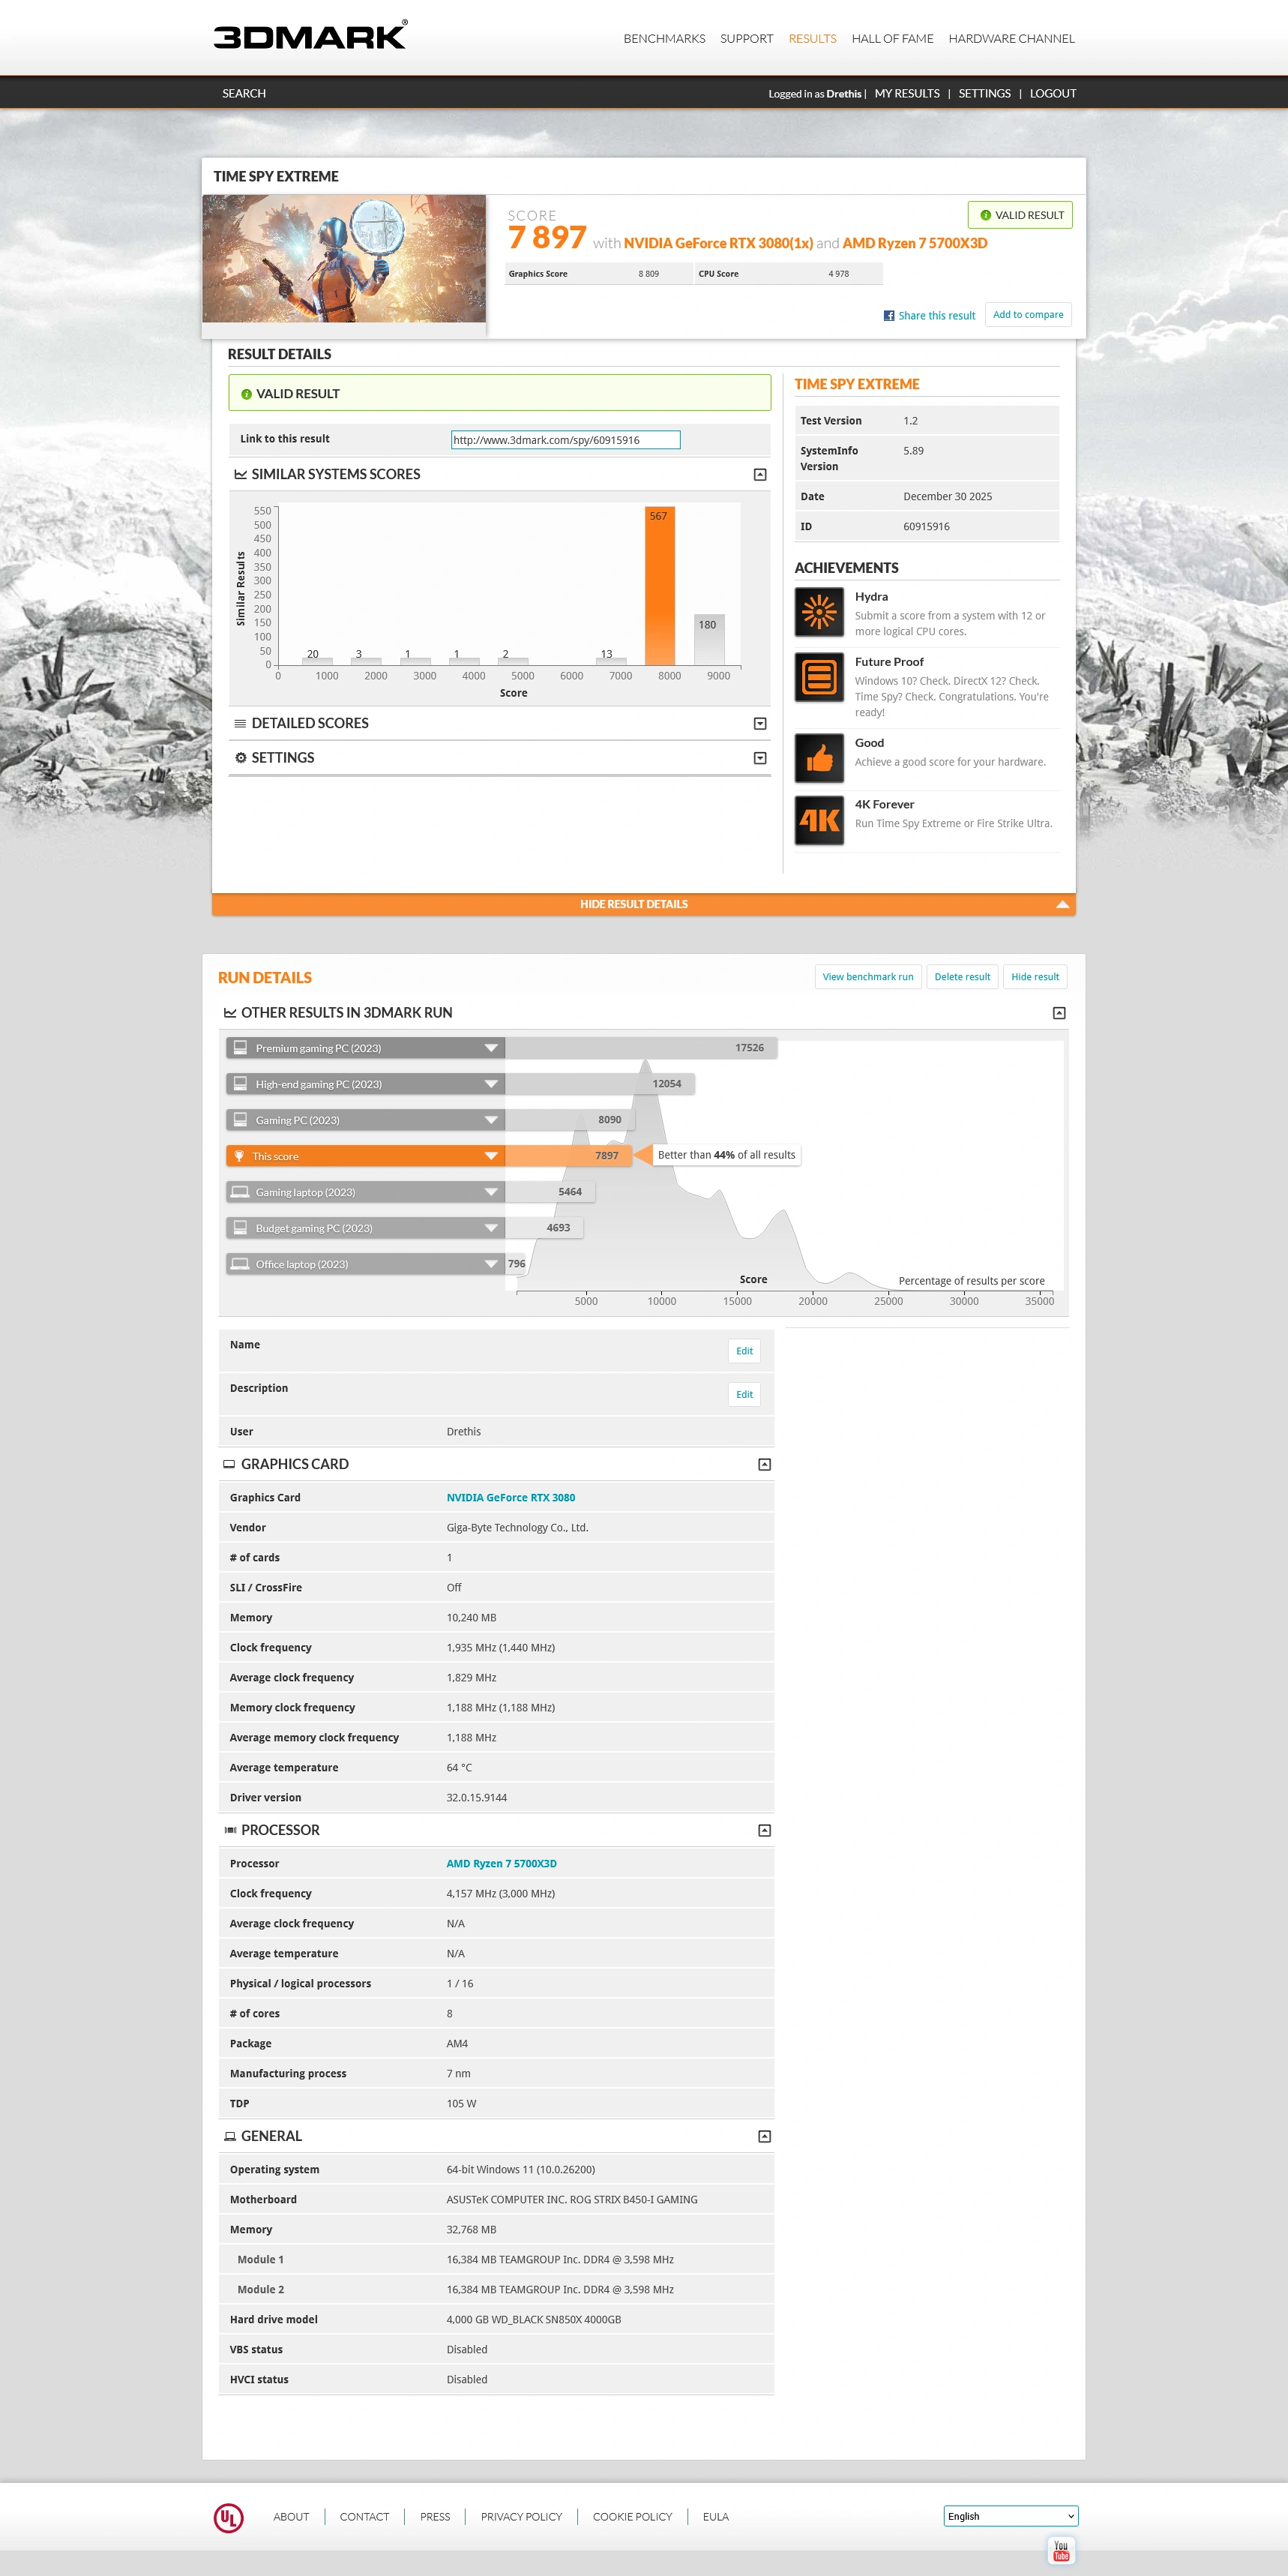The width and height of the screenshot is (1288, 2576).
Task: Open the NVIDIA GeForce RTX 3080 link
Action: coord(510,1497)
